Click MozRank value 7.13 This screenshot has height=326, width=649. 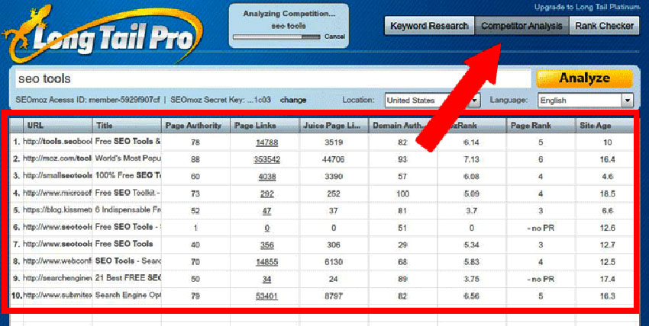[471, 160]
